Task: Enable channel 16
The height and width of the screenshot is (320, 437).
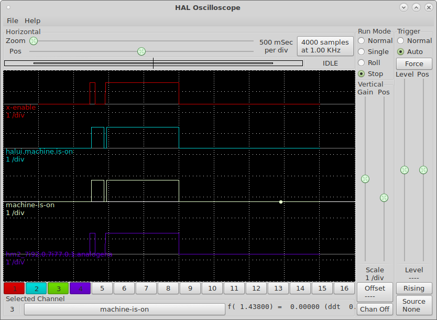Action: pyautogui.click(x=344, y=288)
